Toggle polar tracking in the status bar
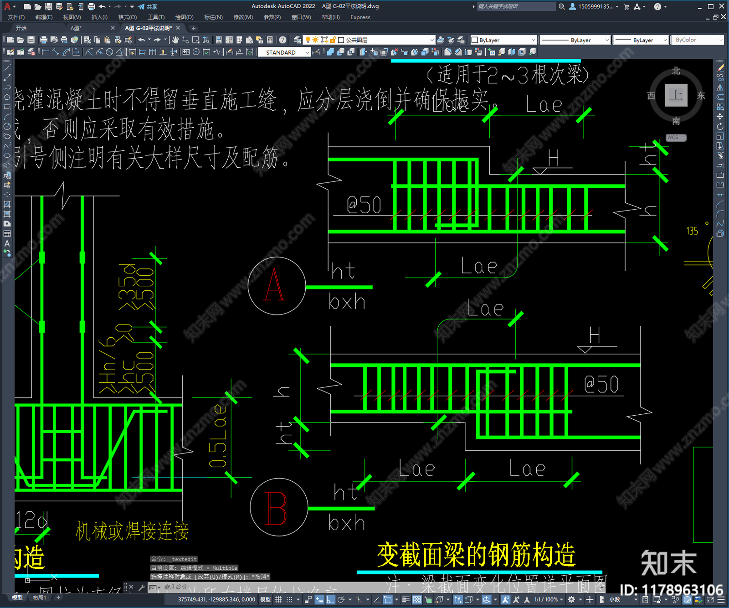 click(x=341, y=599)
